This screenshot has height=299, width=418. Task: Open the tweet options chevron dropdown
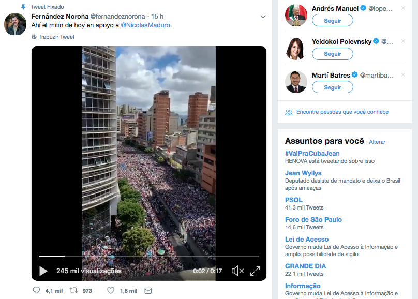(x=263, y=17)
